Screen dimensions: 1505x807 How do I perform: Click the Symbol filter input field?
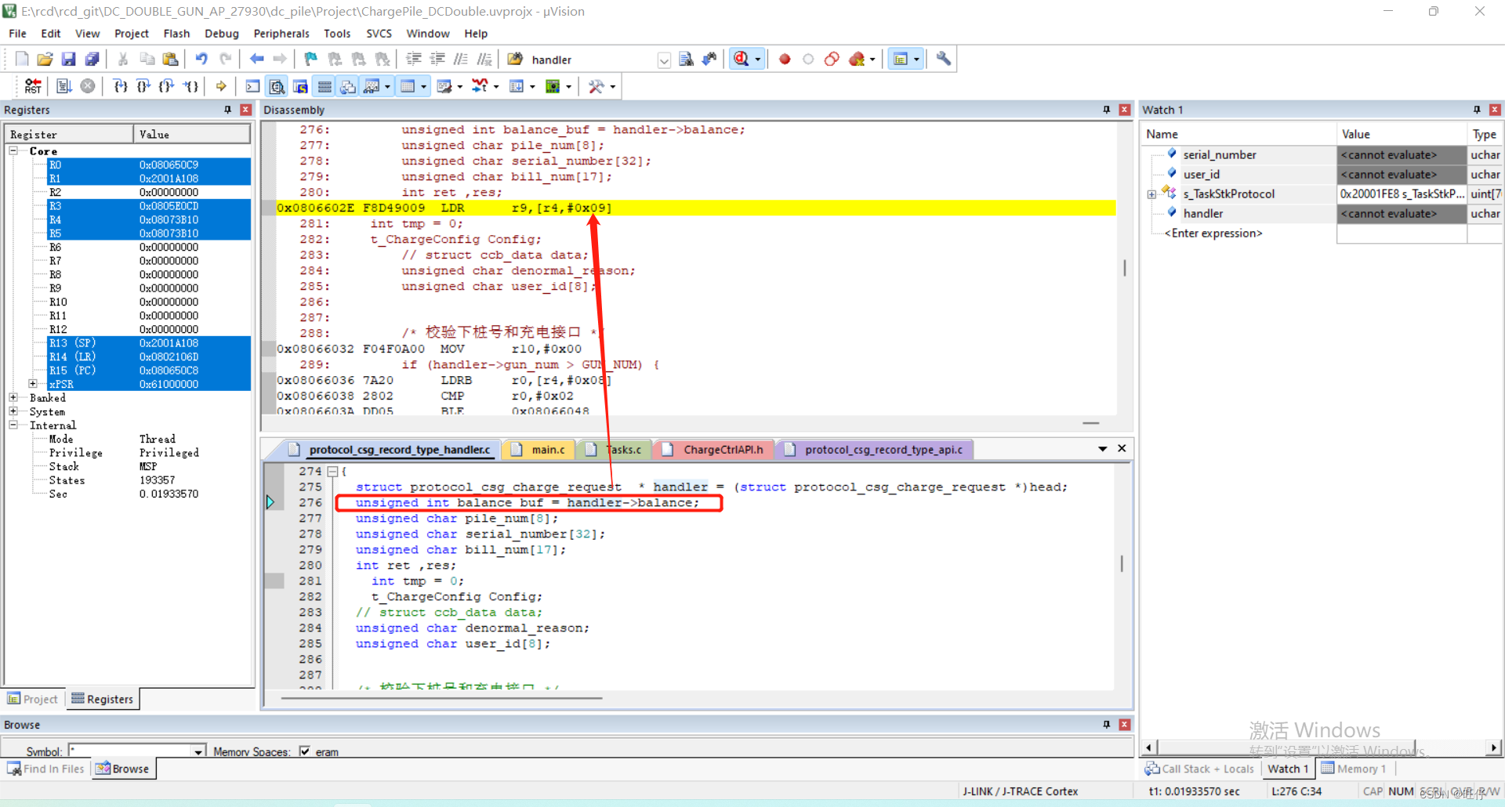[130, 751]
